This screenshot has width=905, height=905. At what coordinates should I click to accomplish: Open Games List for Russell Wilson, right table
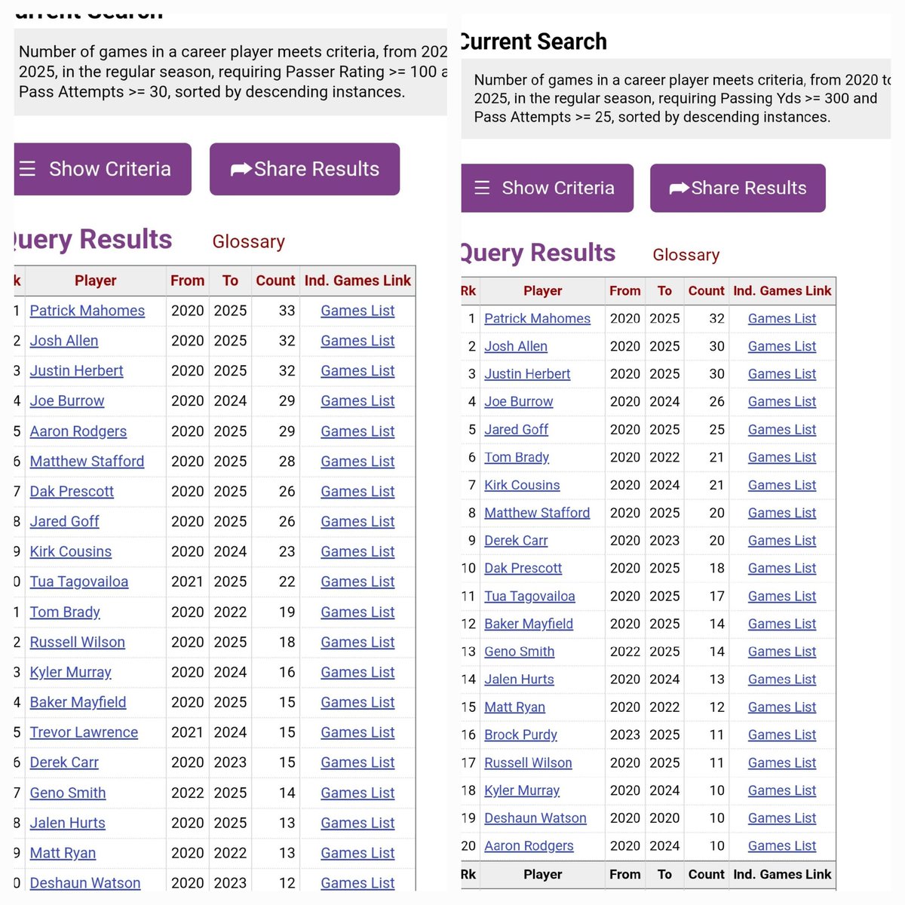[782, 762]
